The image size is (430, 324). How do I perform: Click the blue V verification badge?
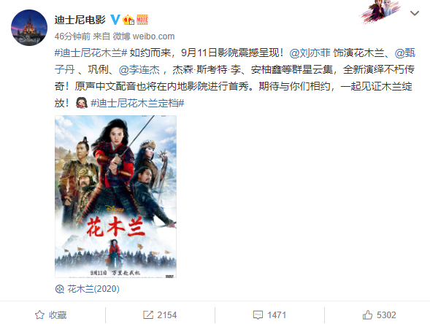click(x=115, y=20)
